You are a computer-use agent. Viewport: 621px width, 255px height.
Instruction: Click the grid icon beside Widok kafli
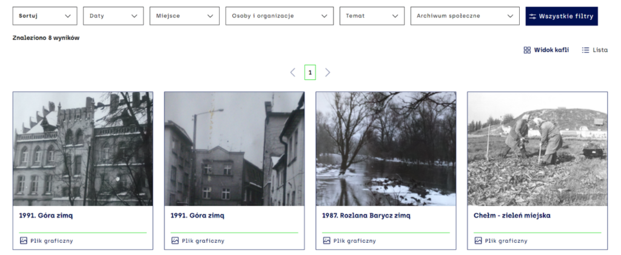point(527,50)
